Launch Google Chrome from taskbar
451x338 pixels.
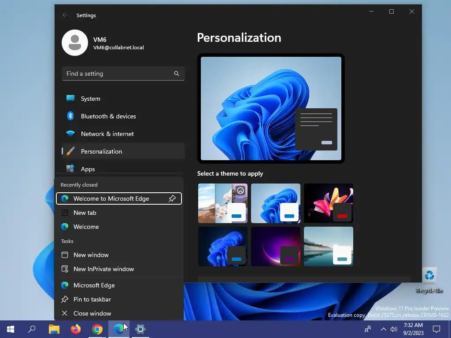(97, 329)
